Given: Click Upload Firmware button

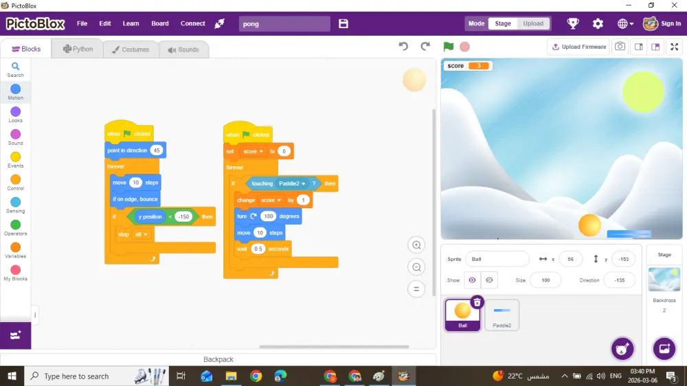Looking at the screenshot, I should pyautogui.click(x=578, y=47).
